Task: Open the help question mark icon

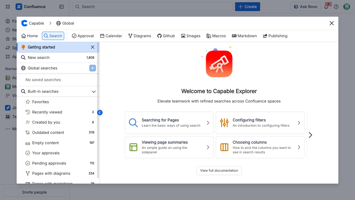Action: (336, 7)
